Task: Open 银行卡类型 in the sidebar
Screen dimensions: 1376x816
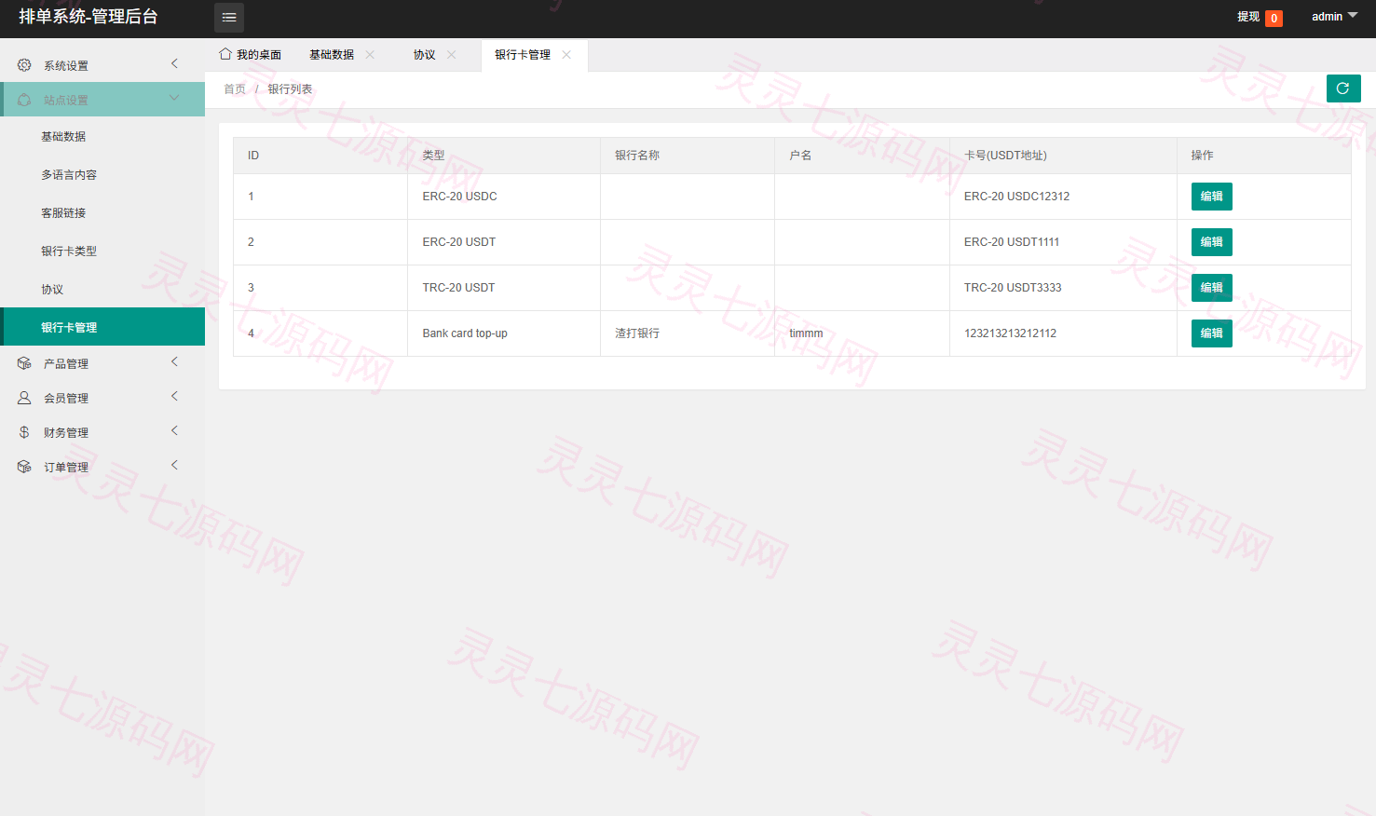Action: click(102, 251)
